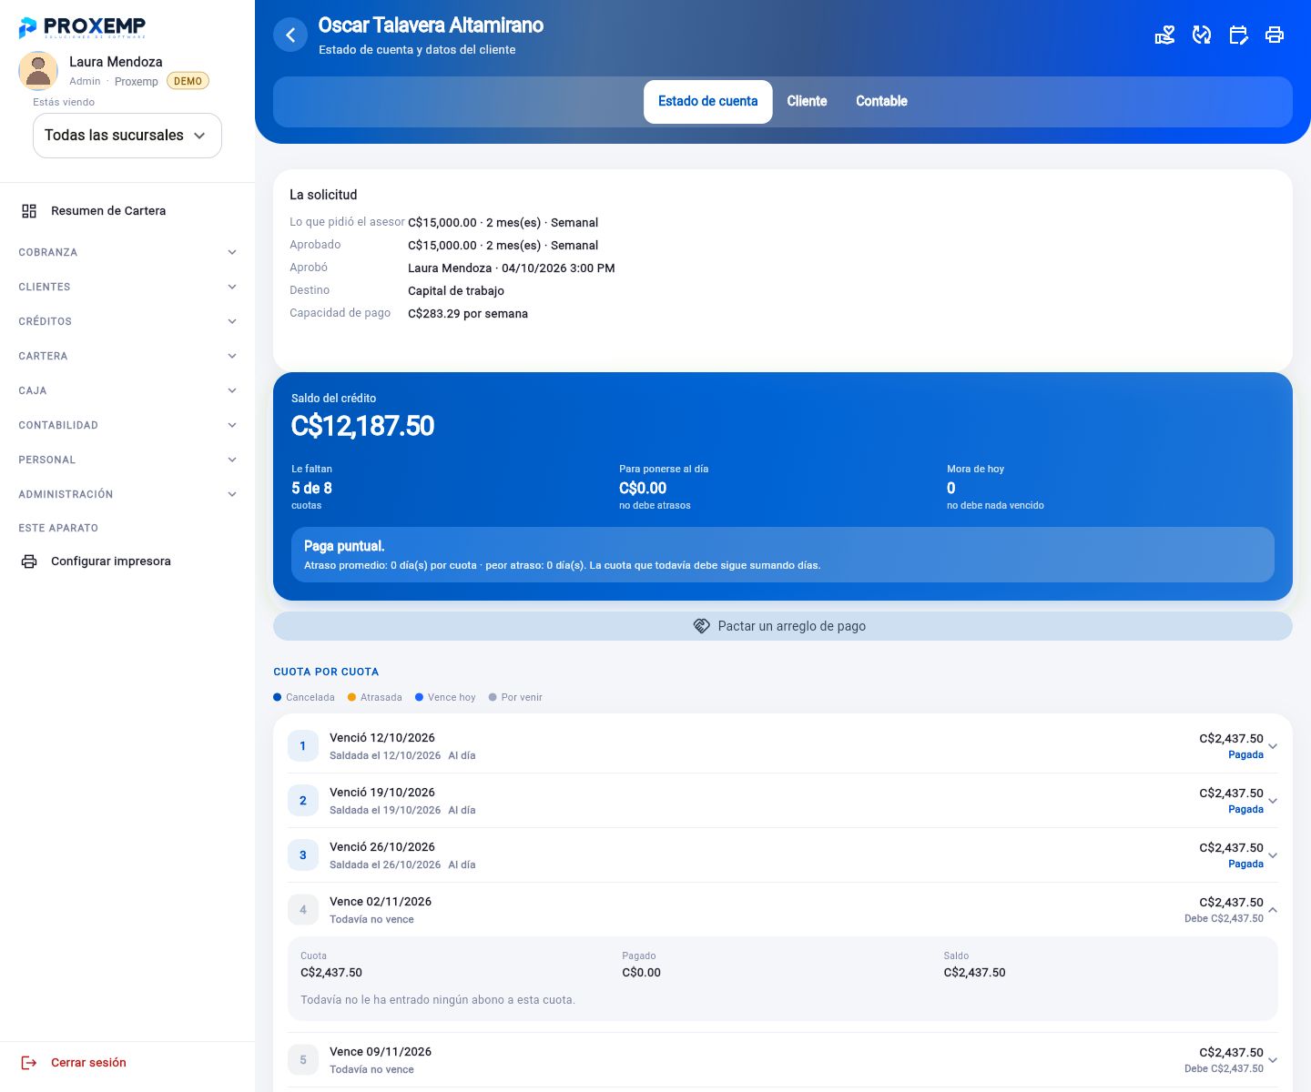Click 'Venció 26/10/2026' row text
The height and width of the screenshot is (1092, 1311).
382,847
